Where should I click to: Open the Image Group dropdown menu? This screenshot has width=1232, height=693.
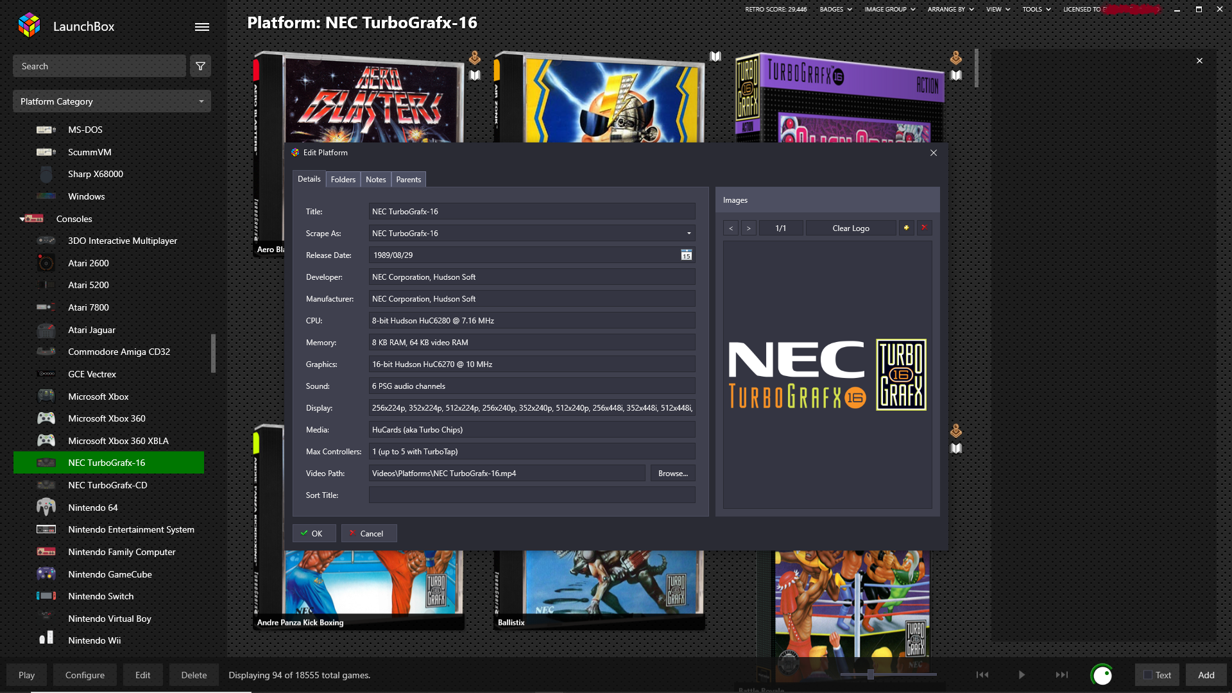click(x=889, y=9)
